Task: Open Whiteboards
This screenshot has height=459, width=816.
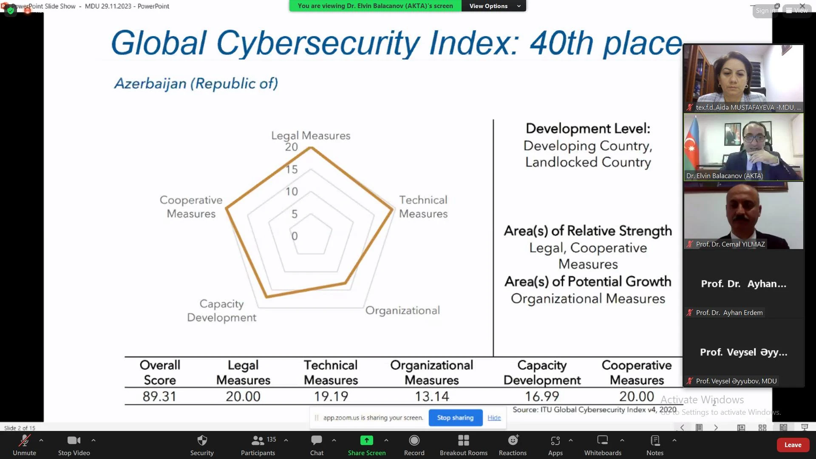Action: click(x=603, y=445)
